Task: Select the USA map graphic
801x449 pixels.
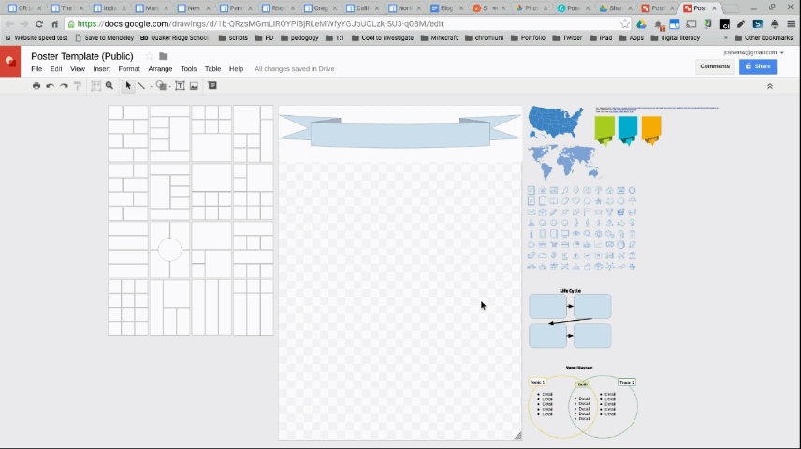Action: [x=556, y=123]
